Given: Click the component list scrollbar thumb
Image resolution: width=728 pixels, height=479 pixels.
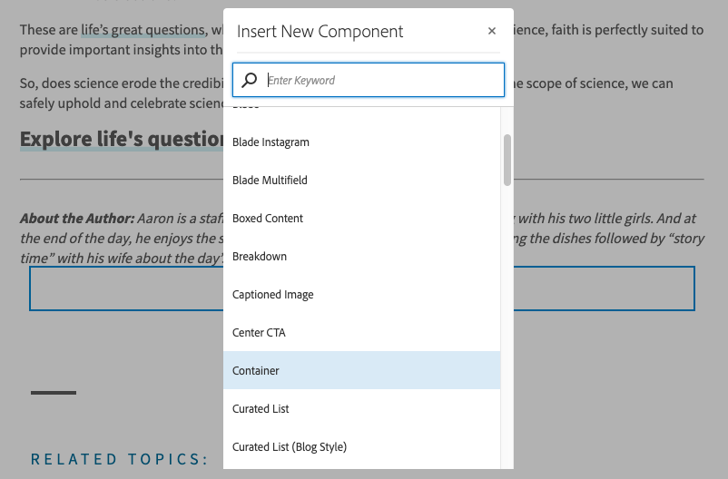Looking at the screenshot, I should 507,159.
